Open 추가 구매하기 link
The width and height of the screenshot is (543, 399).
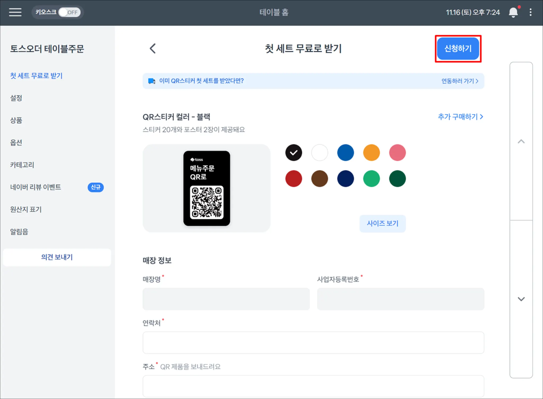[x=460, y=117]
